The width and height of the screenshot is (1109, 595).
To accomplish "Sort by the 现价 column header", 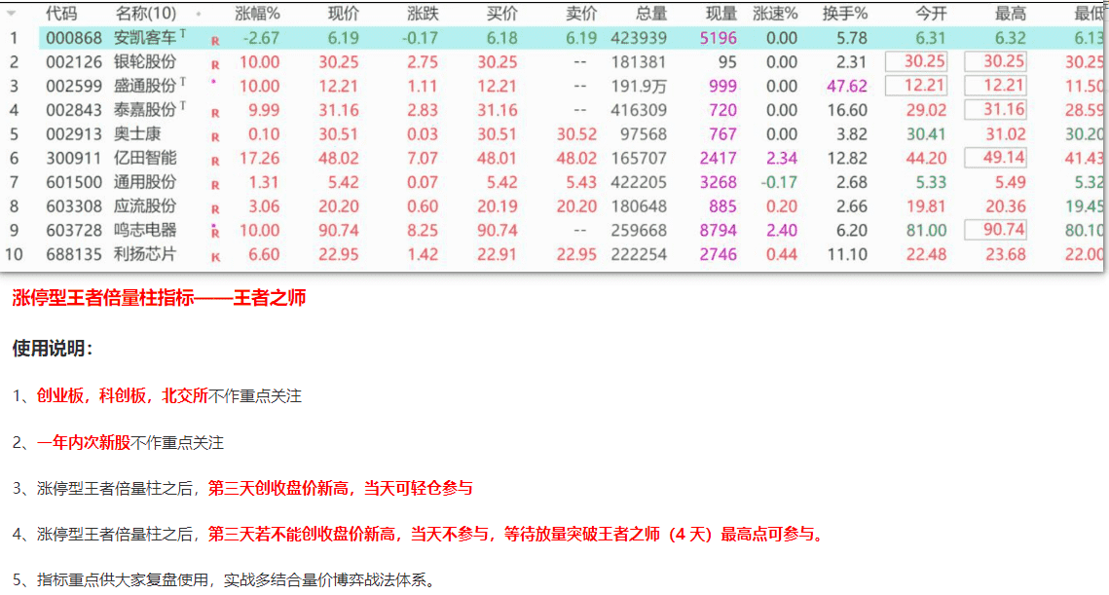I will 344,14.
